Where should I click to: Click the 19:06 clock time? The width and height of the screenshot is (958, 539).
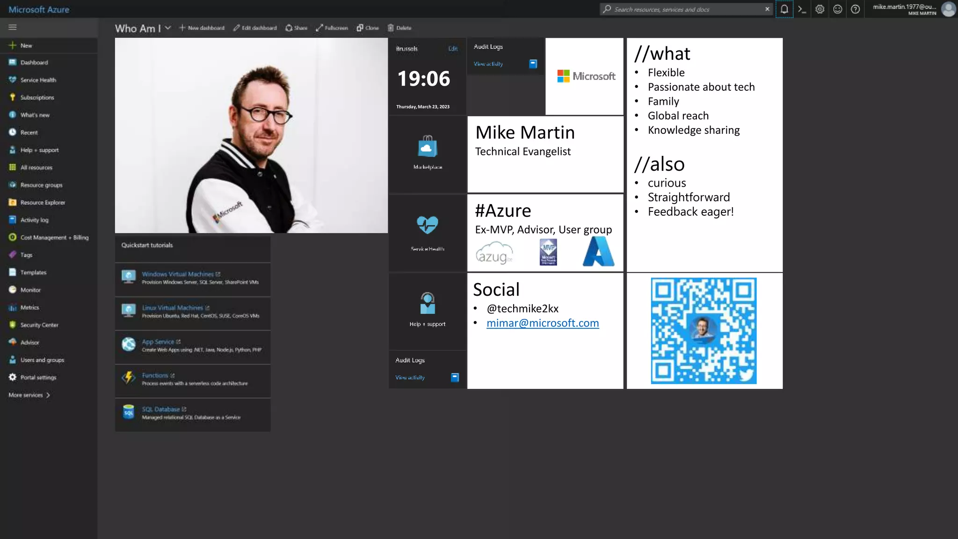(x=424, y=79)
